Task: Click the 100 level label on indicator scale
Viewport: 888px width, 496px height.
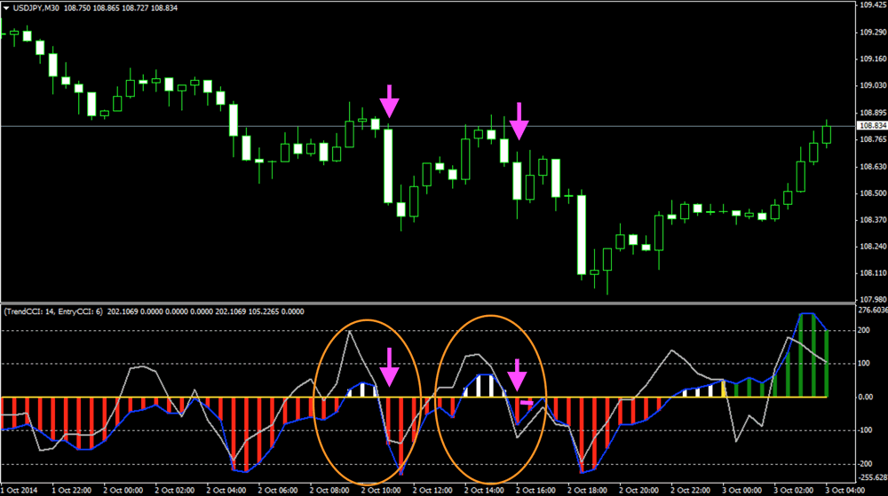Action: pyautogui.click(x=864, y=364)
